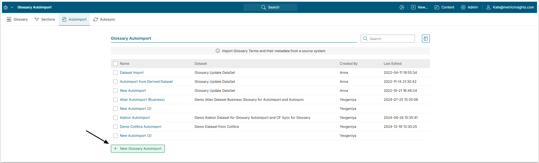
Task: Click the 2022-04-11 19:55:34 timestamp
Action: coord(400,73)
